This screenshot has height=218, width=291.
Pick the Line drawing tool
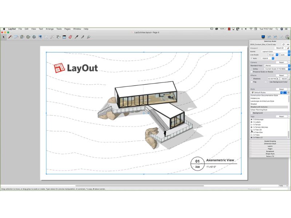(10, 37)
